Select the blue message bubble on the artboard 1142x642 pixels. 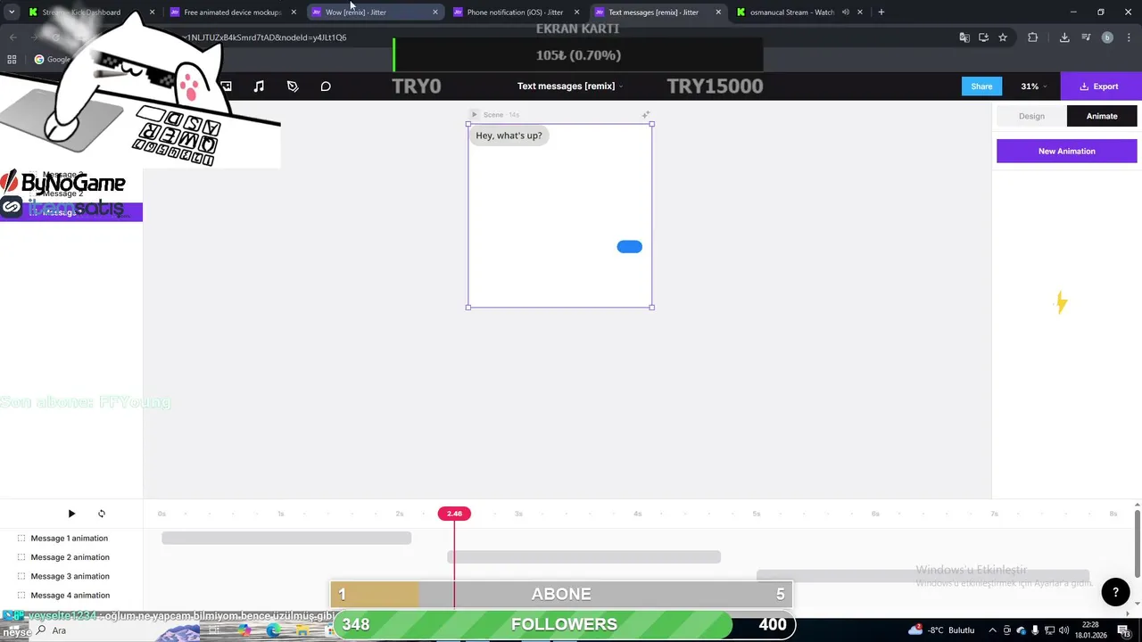pyautogui.click(x=629, y=247)
